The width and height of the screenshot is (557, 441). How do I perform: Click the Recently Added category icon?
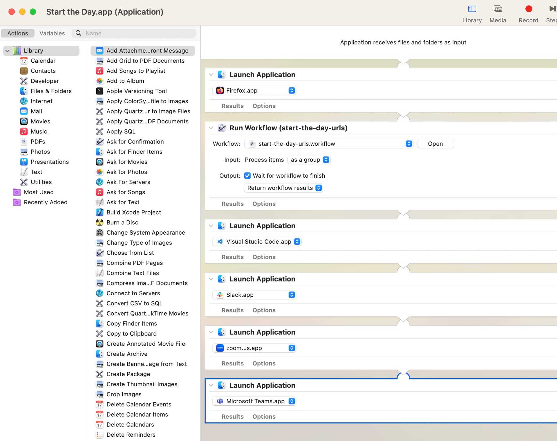click(16, 202)
